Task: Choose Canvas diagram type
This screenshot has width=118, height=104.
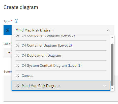Action: (61, 76)
